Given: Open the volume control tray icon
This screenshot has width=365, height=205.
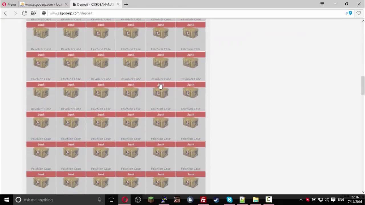Looking at the screenshot, I should (x=327, y=200).
